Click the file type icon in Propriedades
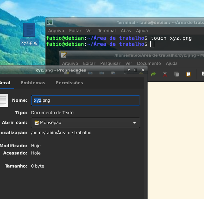Image resolution: width=204 pixels, height=199 pixels. click(4, 100)
